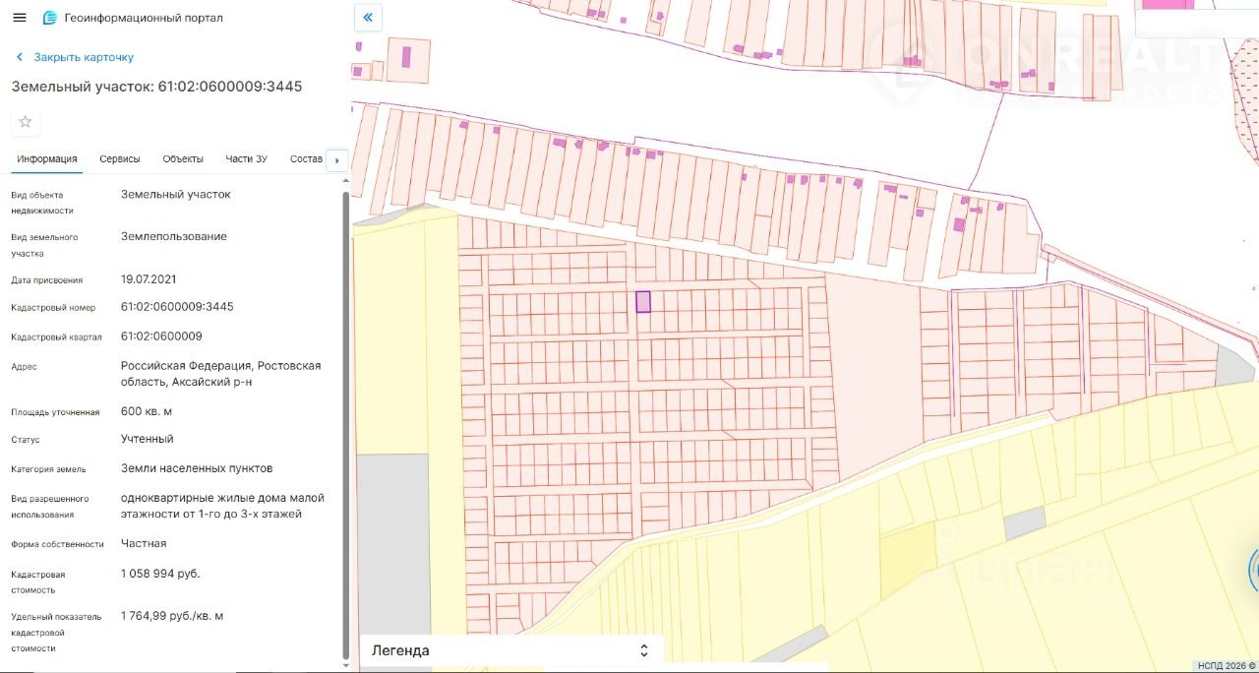The image size is (1259, 673).
Task: Expand the Легенда panel
Action: pyautogui.click(x=511, y=650)
